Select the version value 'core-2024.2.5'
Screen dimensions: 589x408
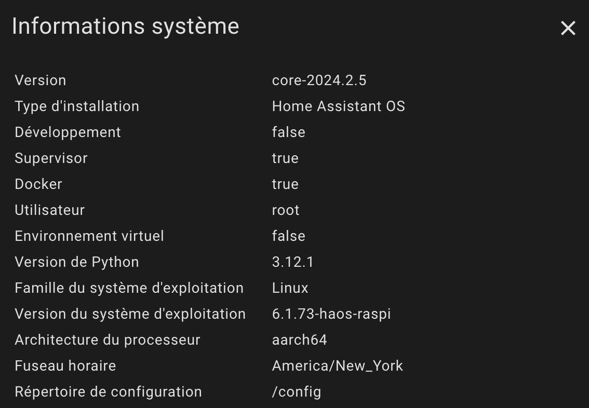coord(319,80)
